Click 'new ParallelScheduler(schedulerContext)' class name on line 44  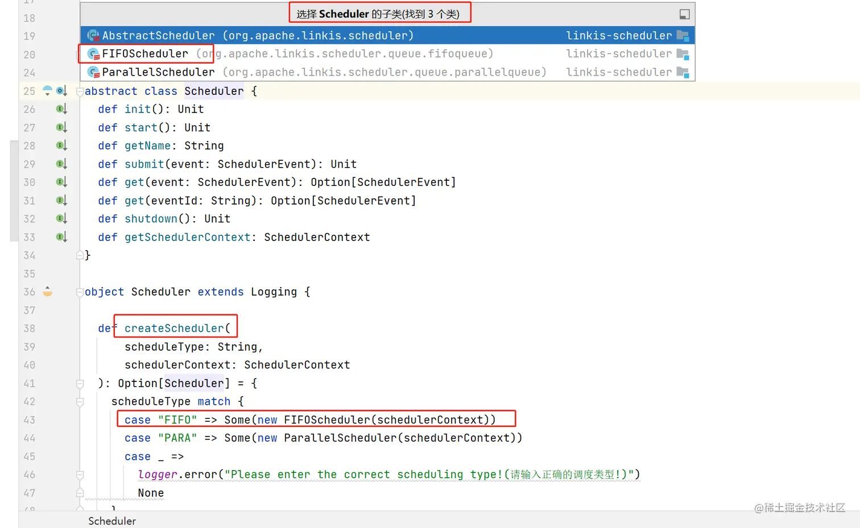pos(340,438)
